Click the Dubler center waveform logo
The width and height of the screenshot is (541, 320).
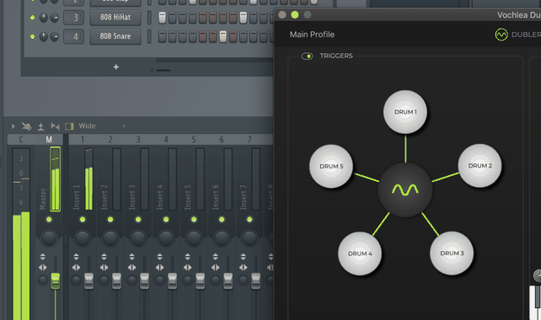(405, 190)
